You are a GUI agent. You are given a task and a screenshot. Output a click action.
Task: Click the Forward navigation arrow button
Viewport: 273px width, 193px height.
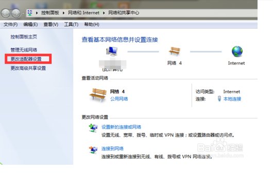[16, 13]
